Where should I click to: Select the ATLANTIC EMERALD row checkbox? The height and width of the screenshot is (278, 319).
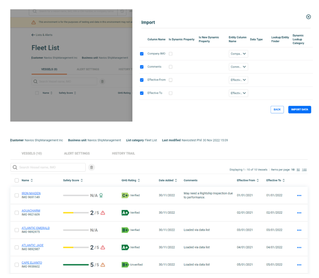pyautogui.click(x=16, y=230)
